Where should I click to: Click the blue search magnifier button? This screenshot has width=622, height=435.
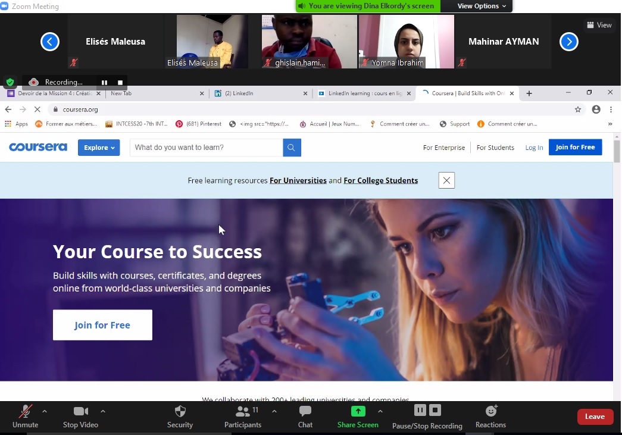pyautogui.click(x=292, y=148)
